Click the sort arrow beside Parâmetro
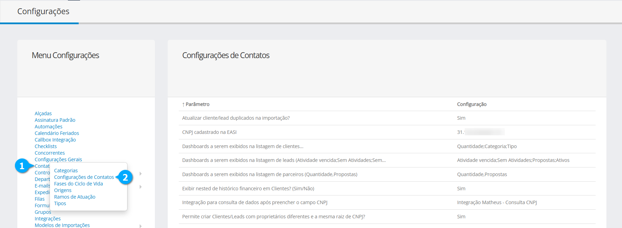The height and width of the screenshot is (228, 622). (183, 104)
